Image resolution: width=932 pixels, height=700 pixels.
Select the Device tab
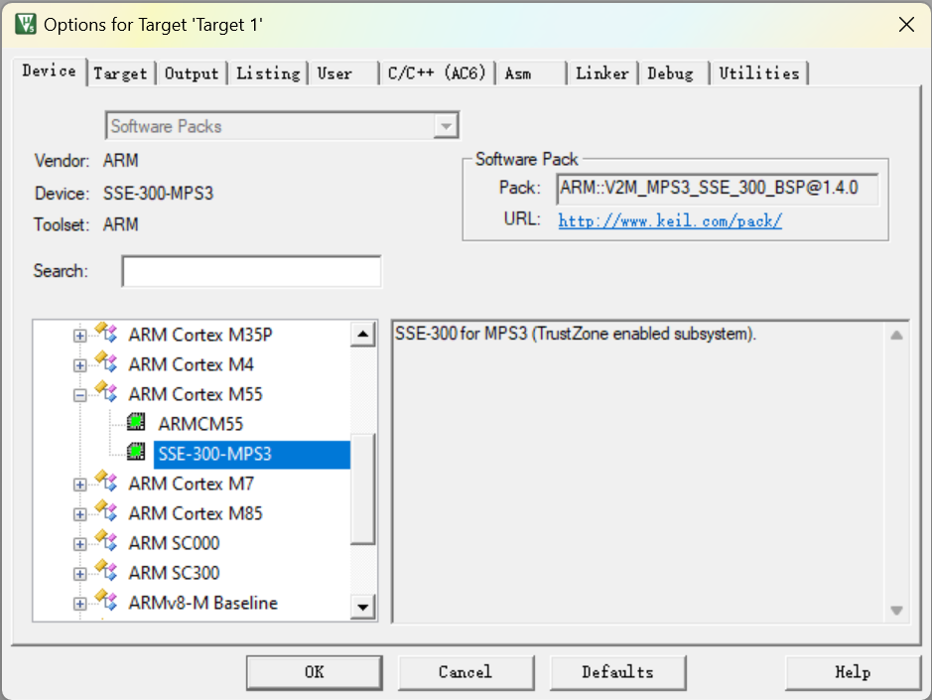50,71
